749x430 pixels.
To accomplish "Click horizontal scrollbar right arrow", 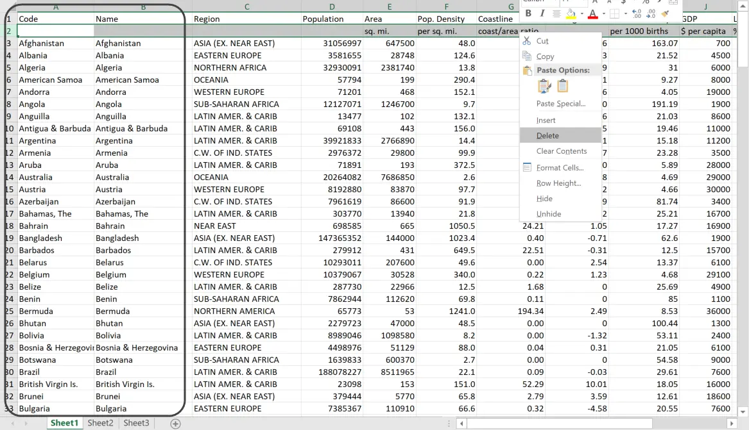I will [x=731, y=424].
